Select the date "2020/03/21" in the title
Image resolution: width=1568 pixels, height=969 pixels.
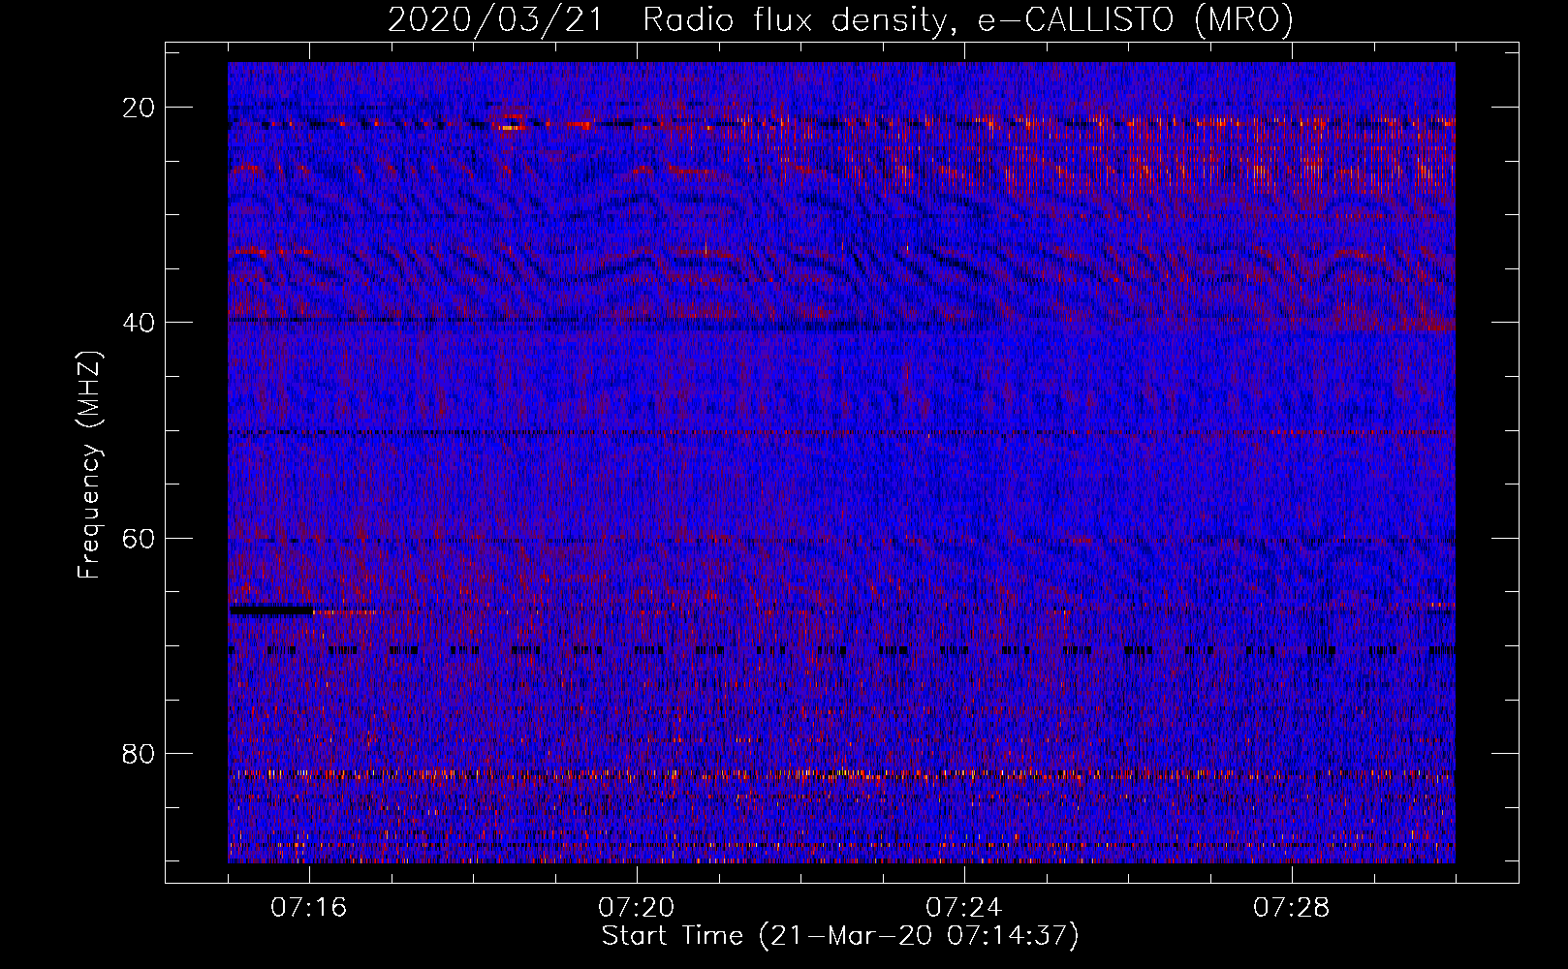tap(495, 20)
